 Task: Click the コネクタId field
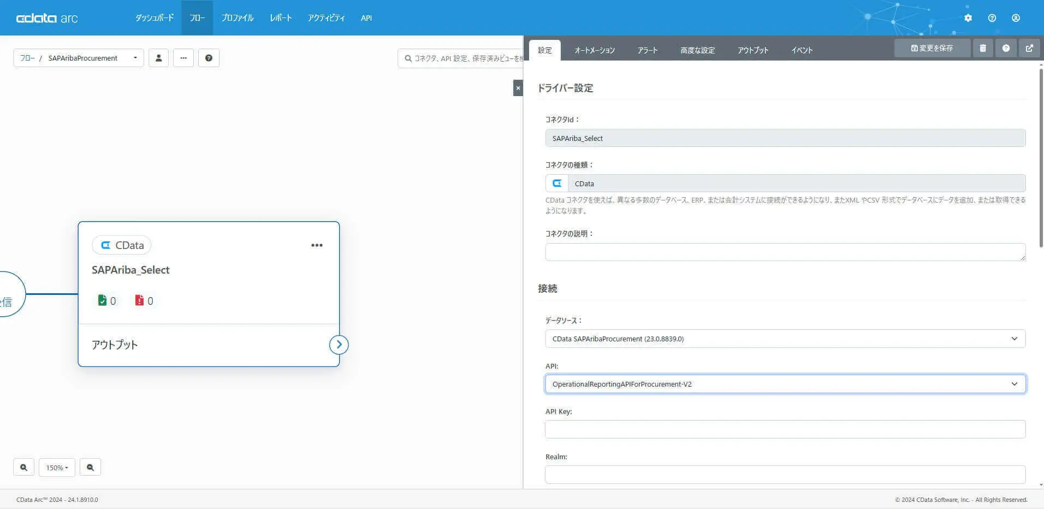(785, 138)
